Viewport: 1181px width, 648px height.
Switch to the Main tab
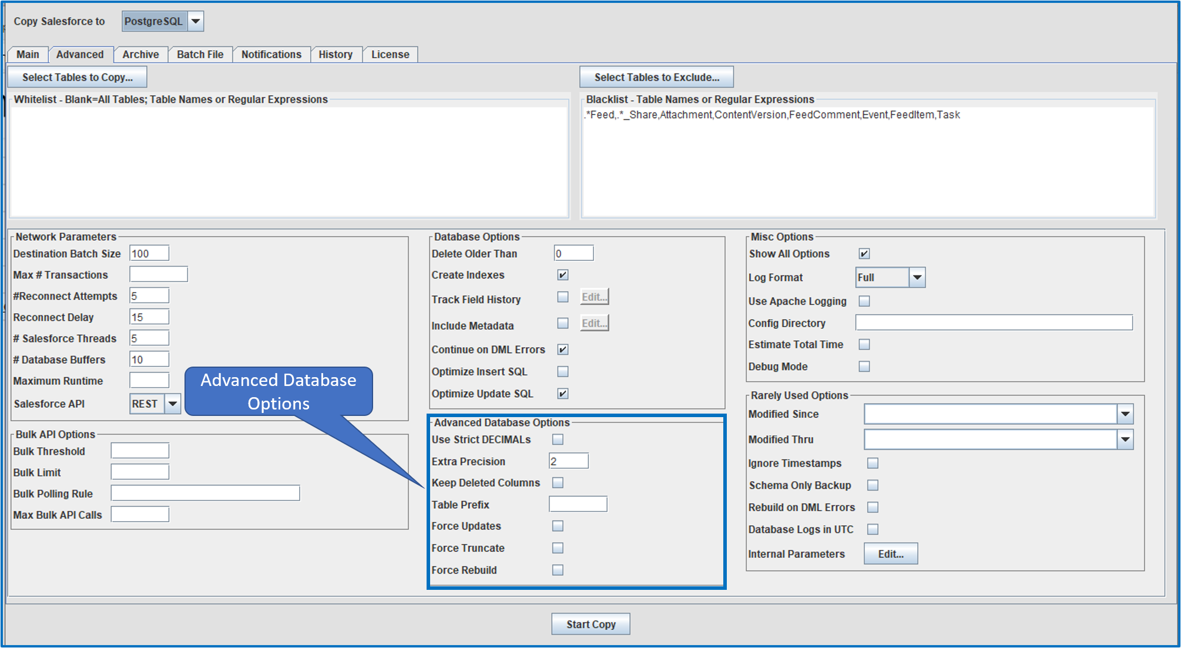pyautogui.click(x=28, y=55)
